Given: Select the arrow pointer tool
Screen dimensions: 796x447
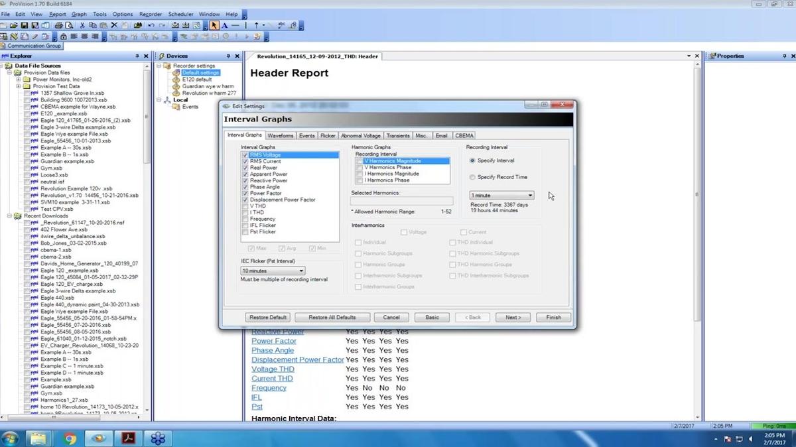Looking at the screenshot, I should tap(214, 25).
